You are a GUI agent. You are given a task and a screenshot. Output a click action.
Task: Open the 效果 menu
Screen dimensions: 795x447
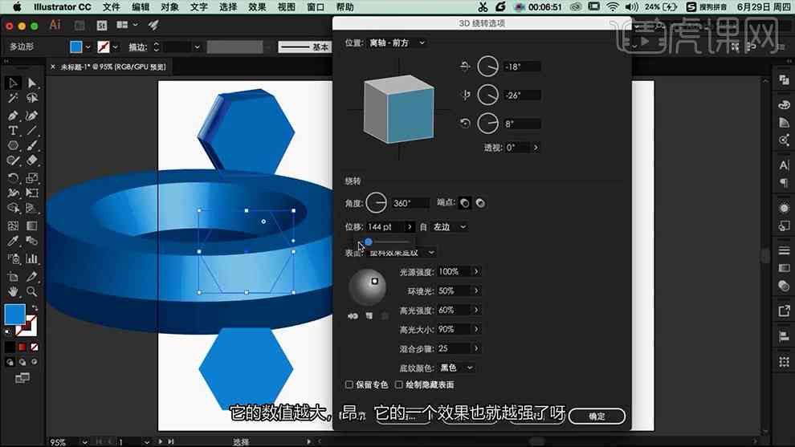tap(258, 7)
